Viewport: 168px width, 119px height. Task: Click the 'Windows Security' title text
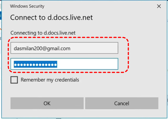[x=27, y=6]
